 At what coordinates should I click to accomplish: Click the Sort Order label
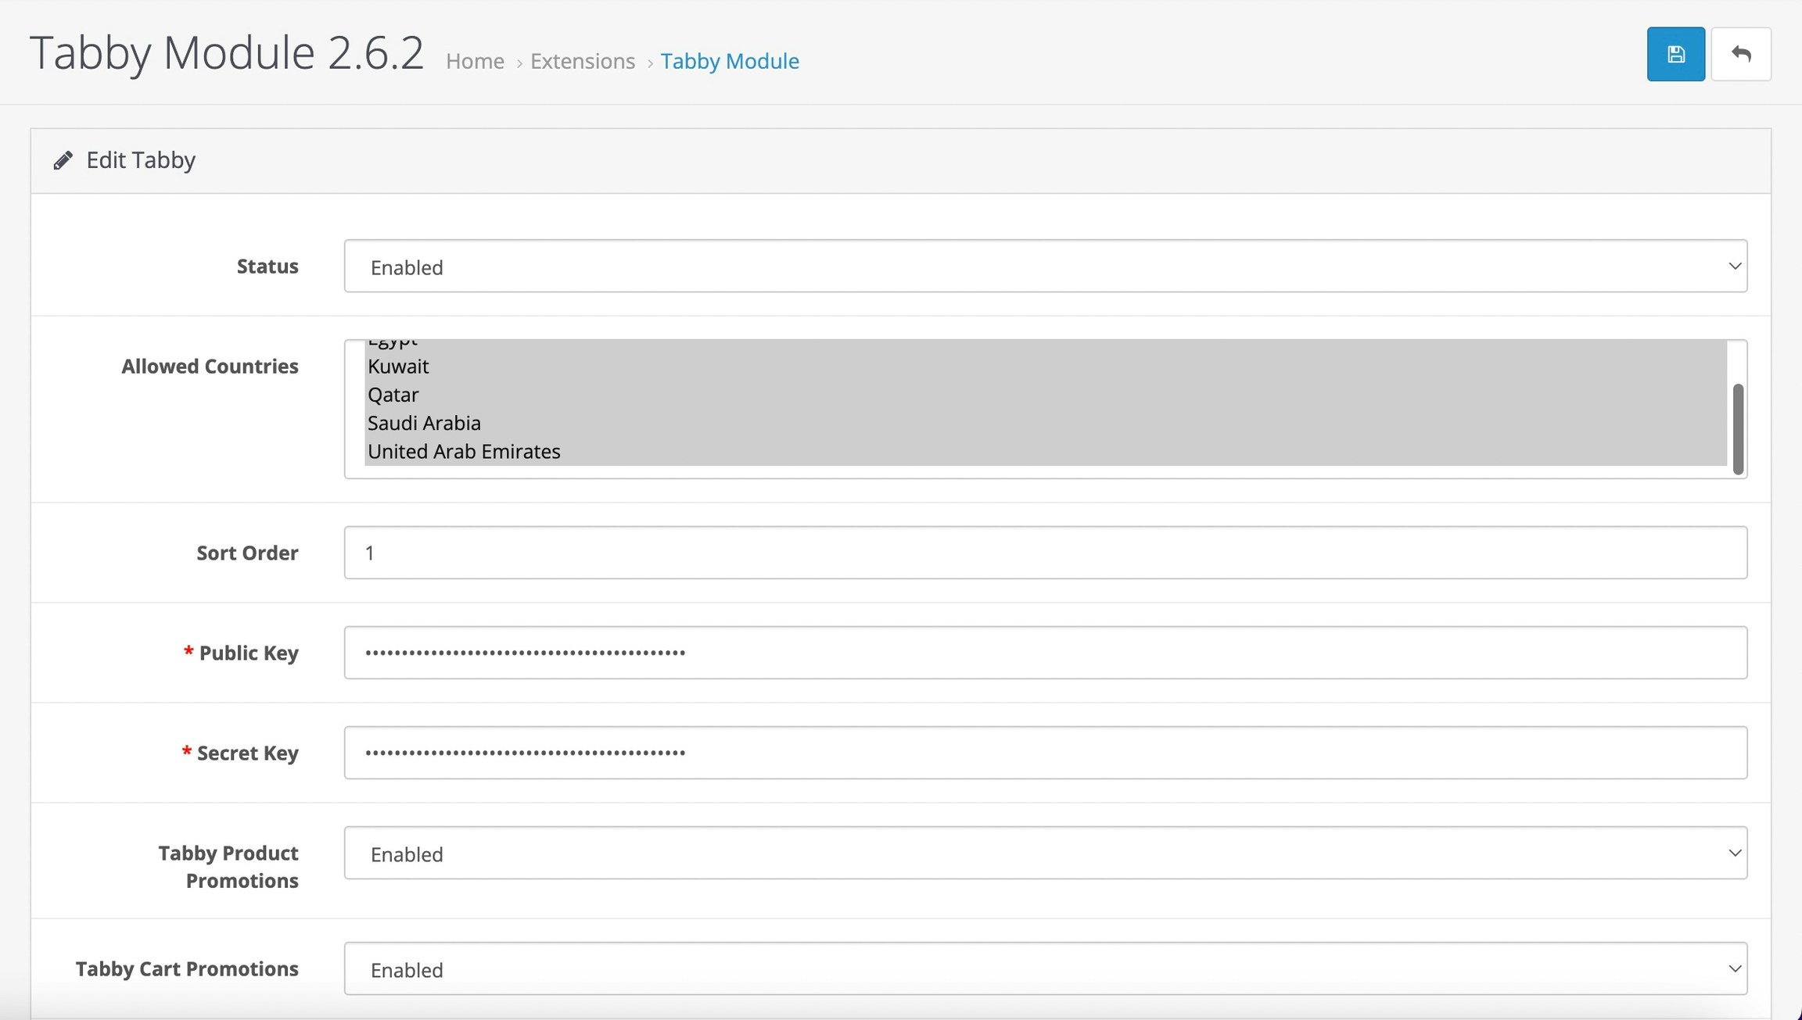247,553
